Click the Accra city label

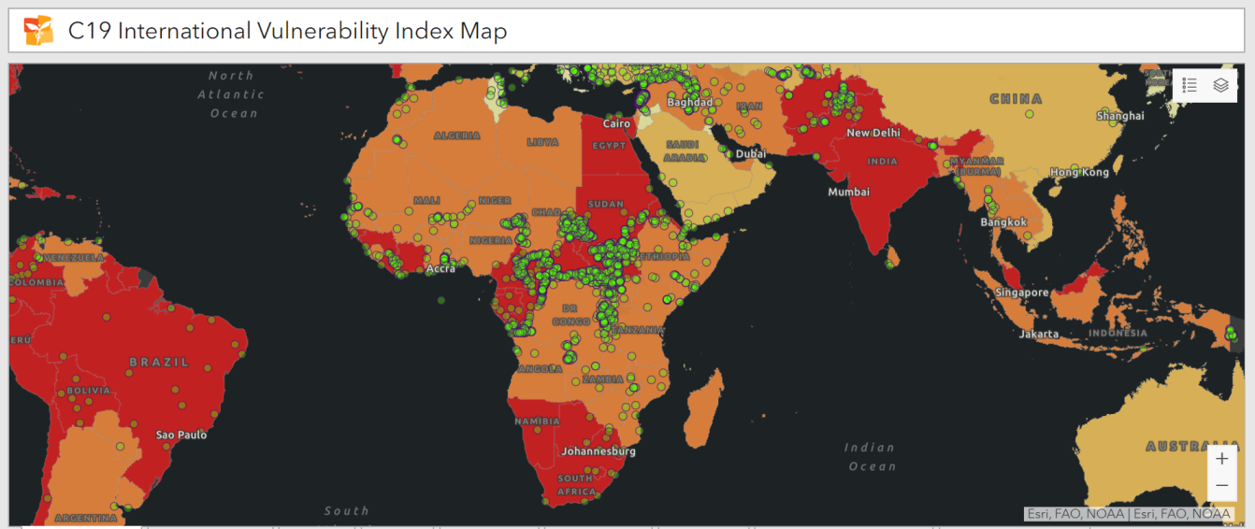point(440,269)
